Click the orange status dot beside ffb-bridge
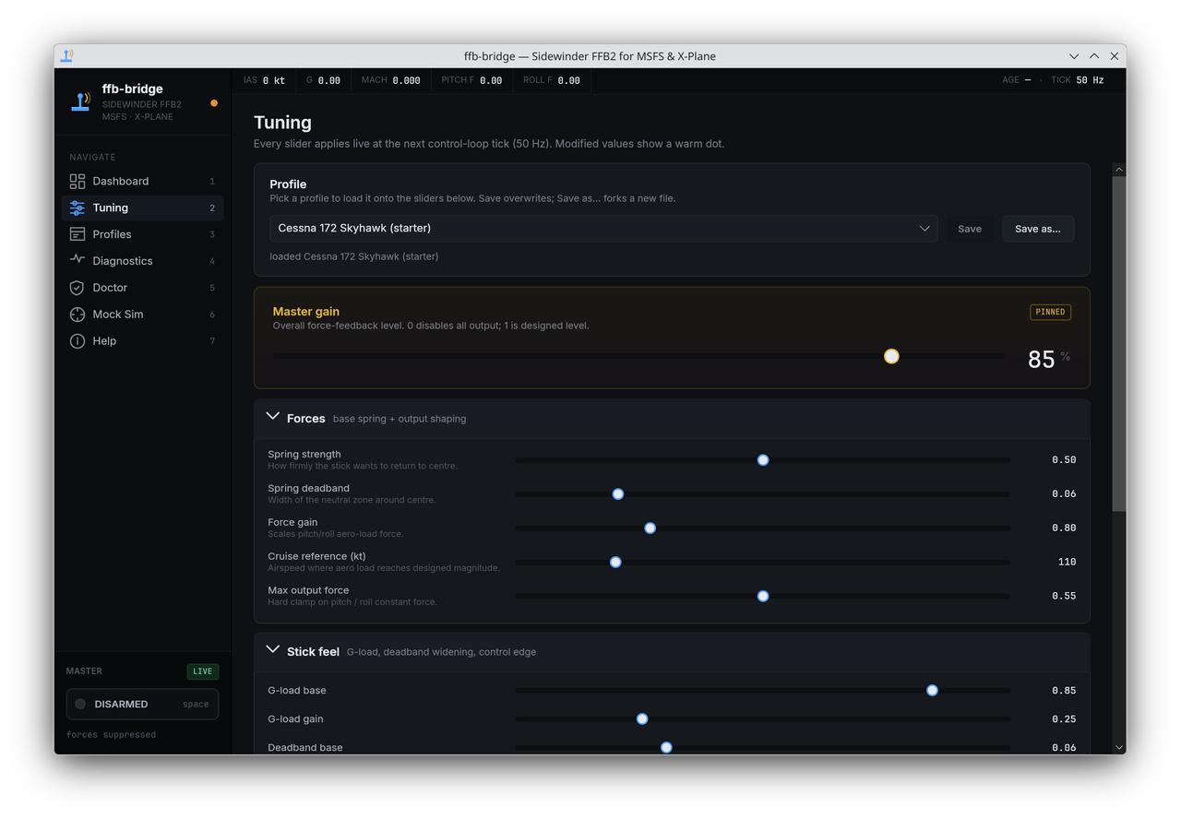Viewport: 1181px width, 819px height. (x=214, y=103)
